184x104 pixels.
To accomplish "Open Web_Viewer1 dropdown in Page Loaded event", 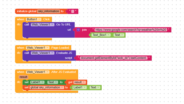I will (38, 48).
